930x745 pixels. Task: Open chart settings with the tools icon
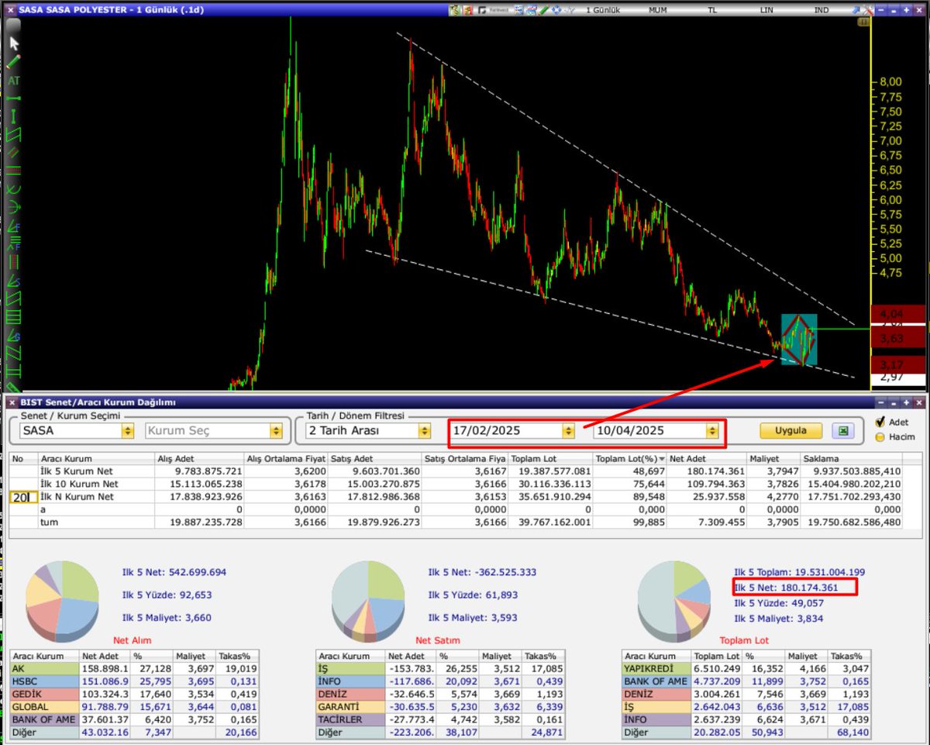click(x=870, y=10)
